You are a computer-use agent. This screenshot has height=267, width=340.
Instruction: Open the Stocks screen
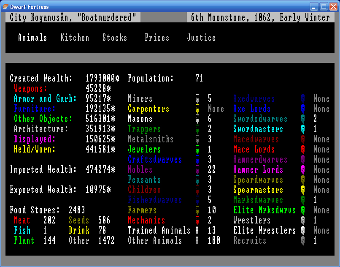(x=115, y=38)
